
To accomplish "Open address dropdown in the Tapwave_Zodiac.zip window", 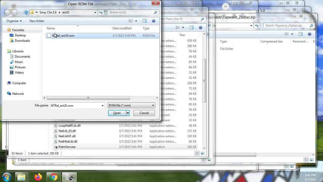I will tap(251, 26).
